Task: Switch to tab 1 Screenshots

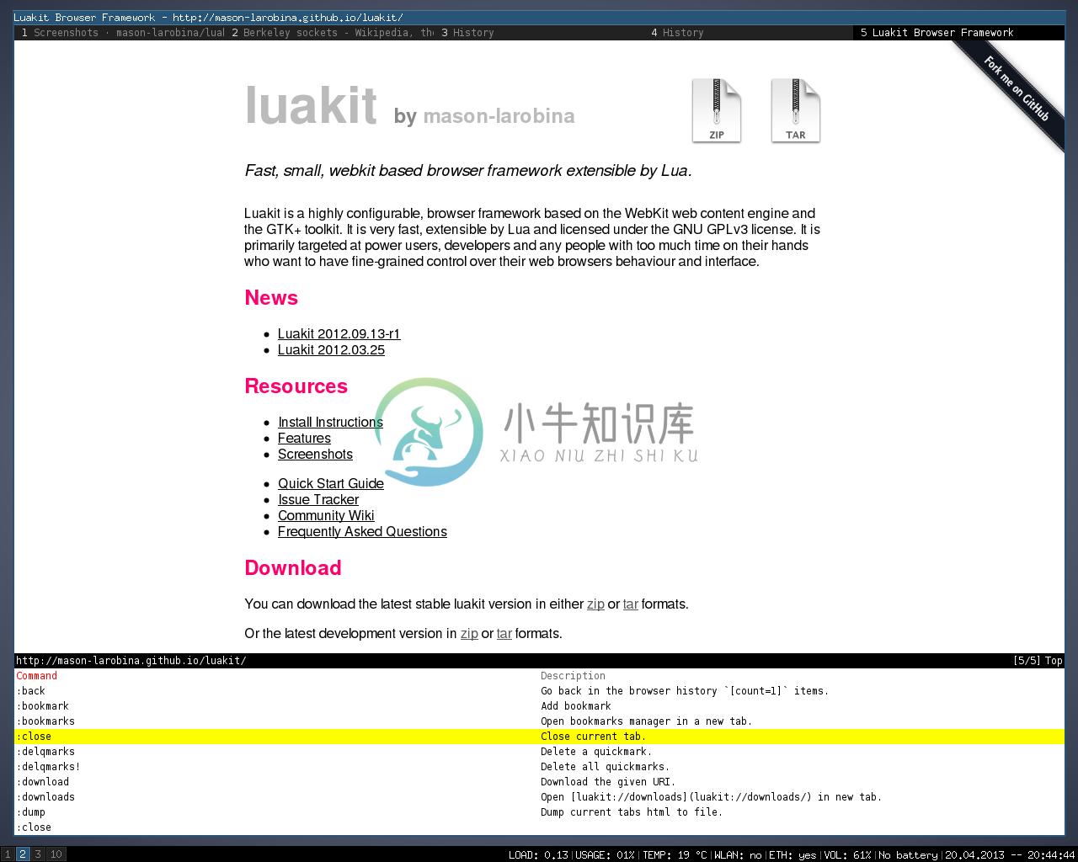Action: pos(120,33)
